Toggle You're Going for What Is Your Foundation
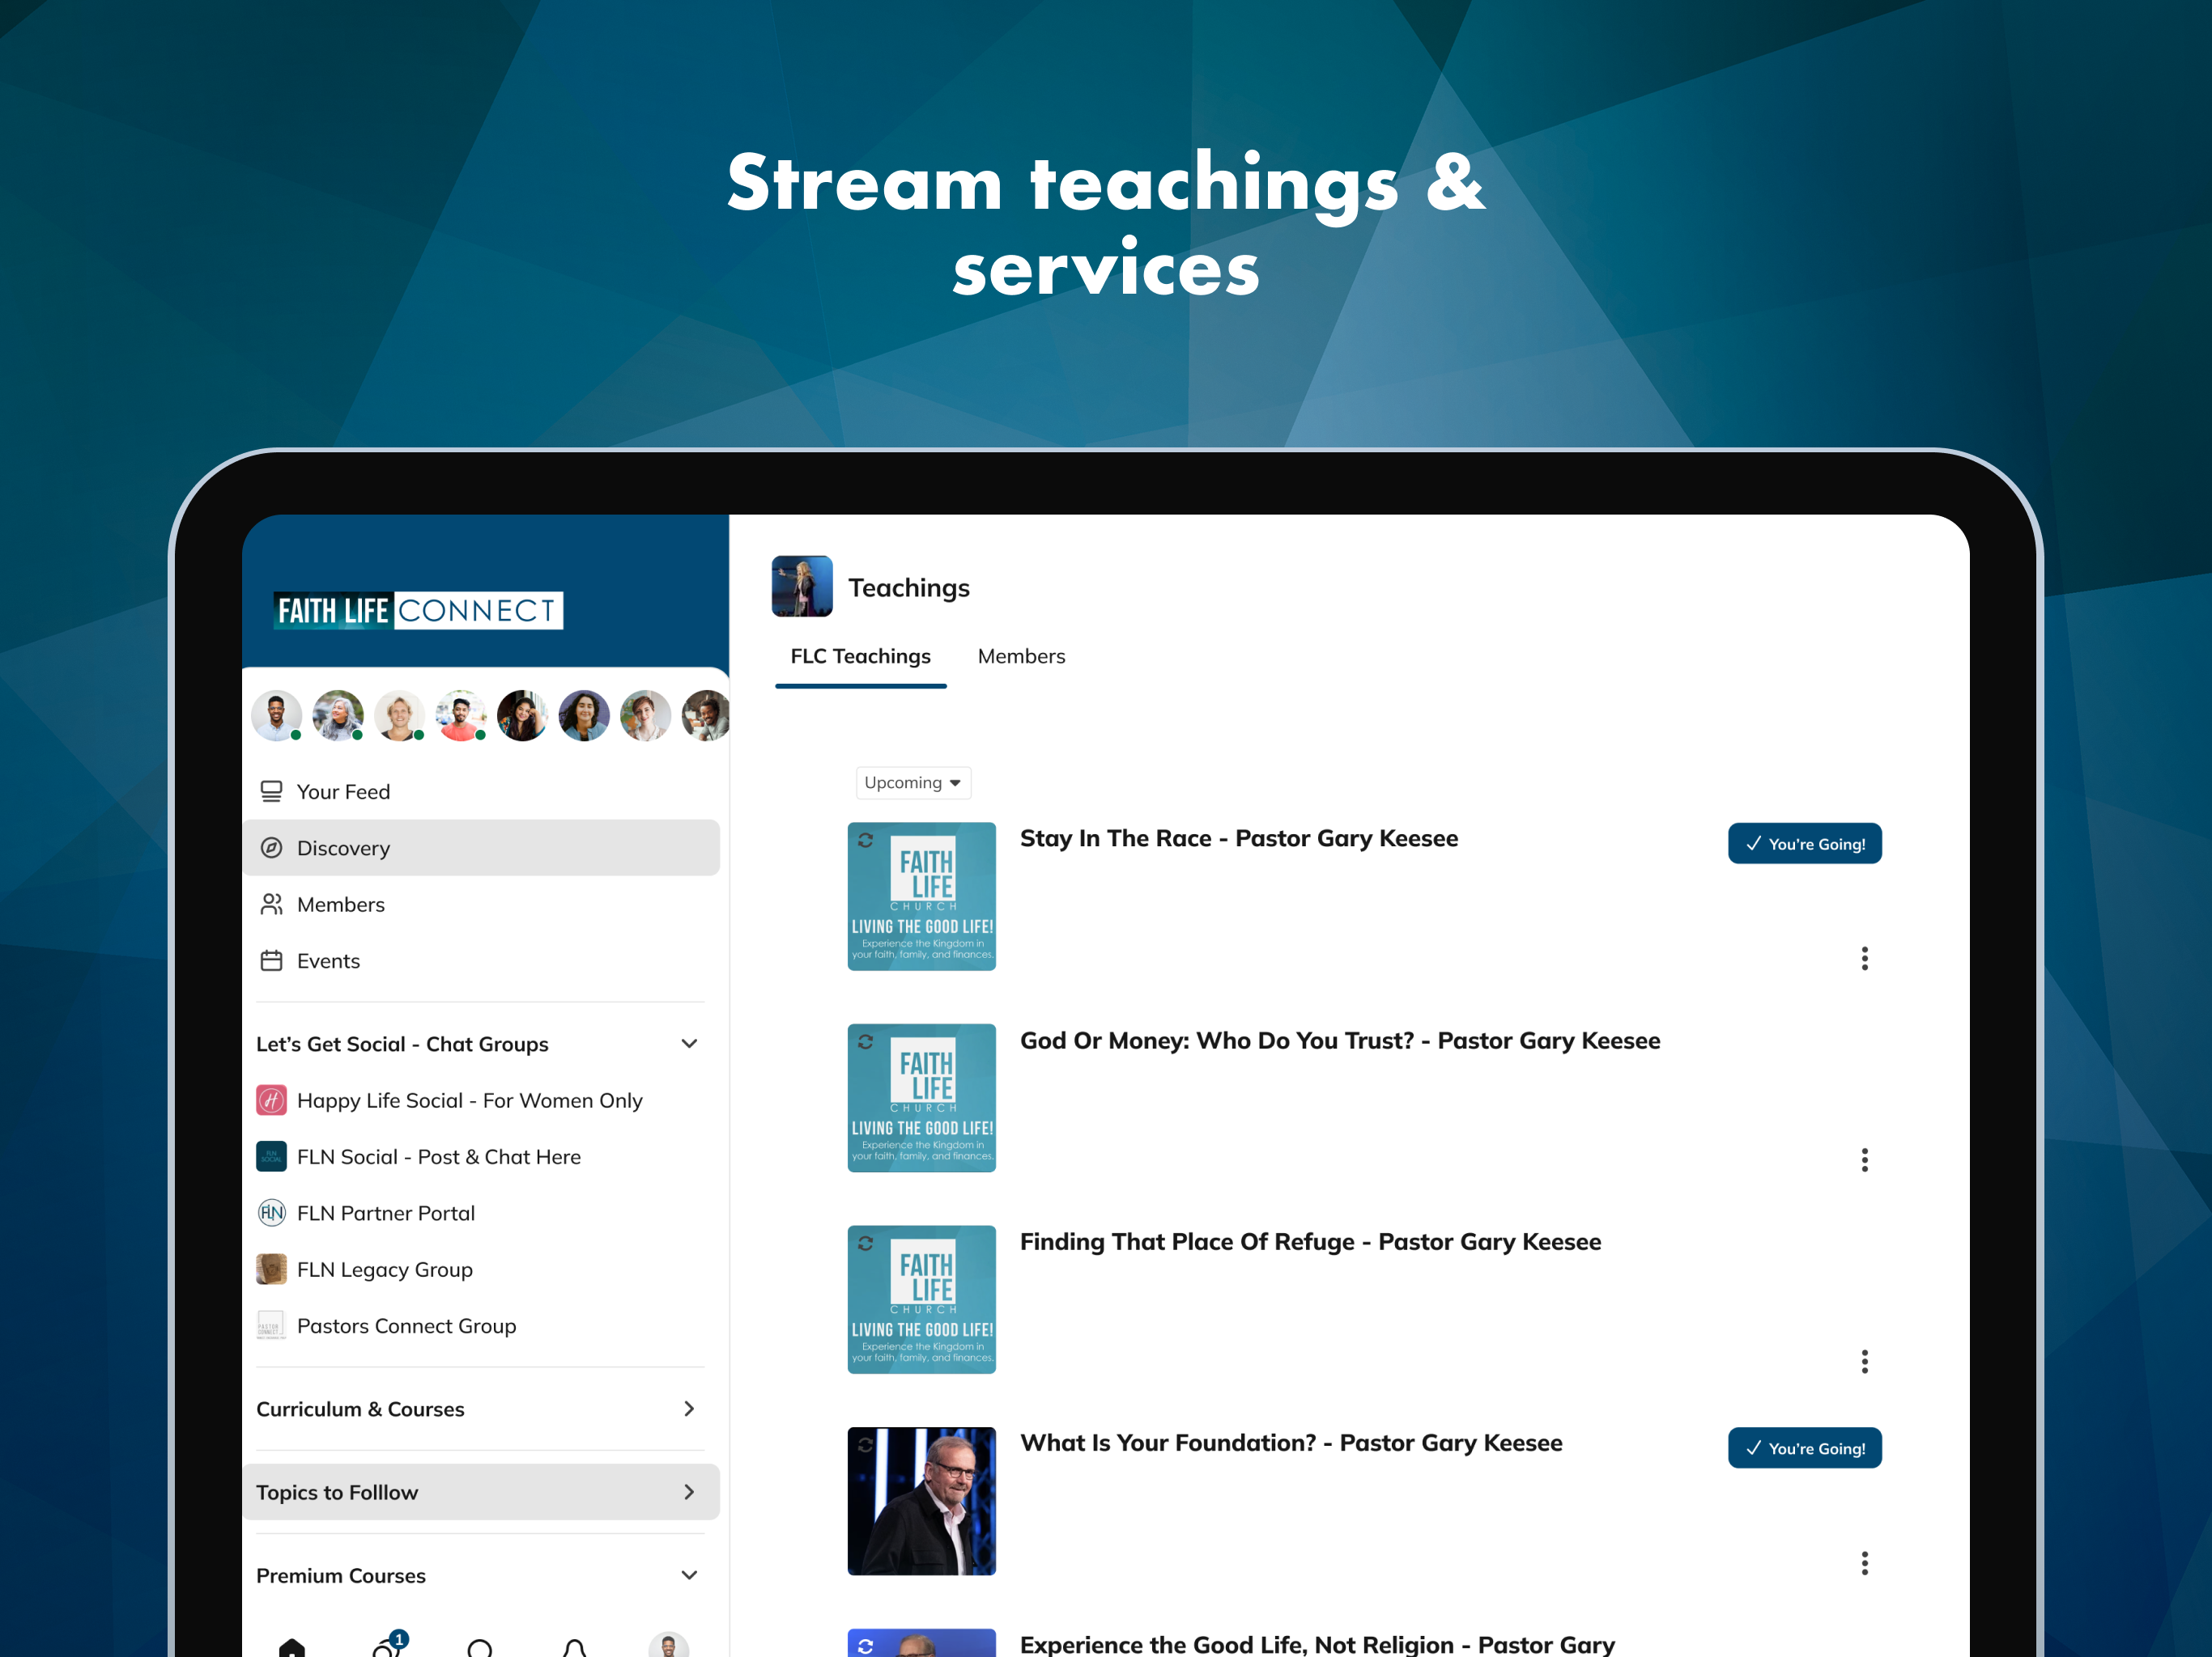Image resolution: width=2212 pixels, height=1657 pixels. coord(1804,1447)
